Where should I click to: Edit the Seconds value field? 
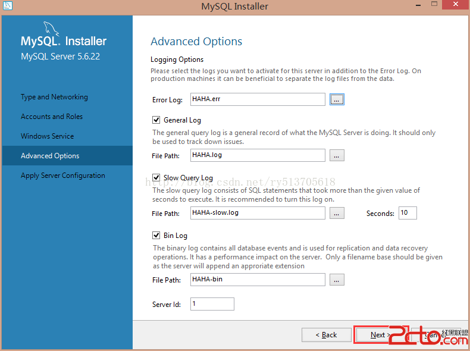(408, 213)
